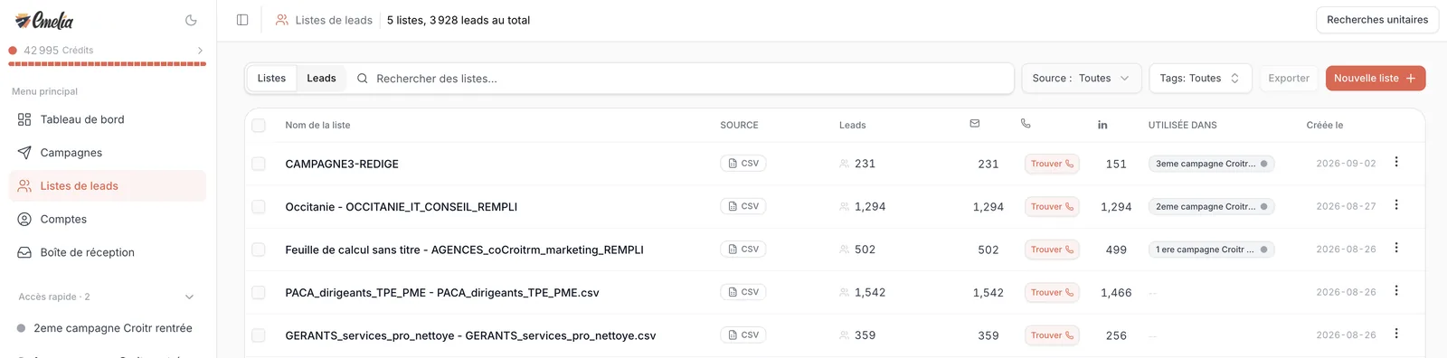Click the Listes de leads breadcrumb

pos(334,20)
